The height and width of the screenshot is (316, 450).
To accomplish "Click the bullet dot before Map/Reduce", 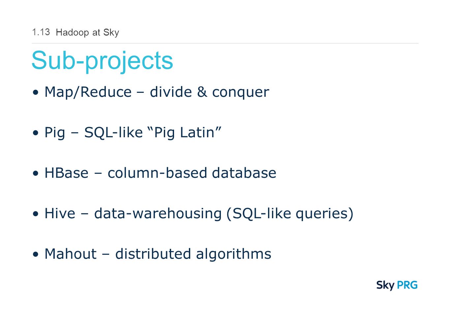I will 36,92.
